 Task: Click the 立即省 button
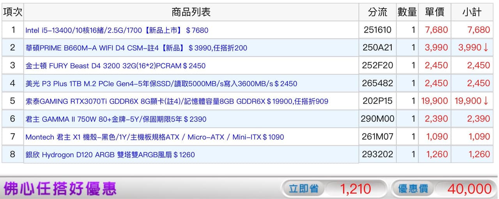(x=303, y=189)
